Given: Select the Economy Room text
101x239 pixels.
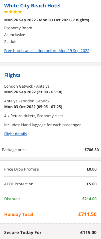Looking at the screenshot, I should pyautogui.click(x=18, y=28).
